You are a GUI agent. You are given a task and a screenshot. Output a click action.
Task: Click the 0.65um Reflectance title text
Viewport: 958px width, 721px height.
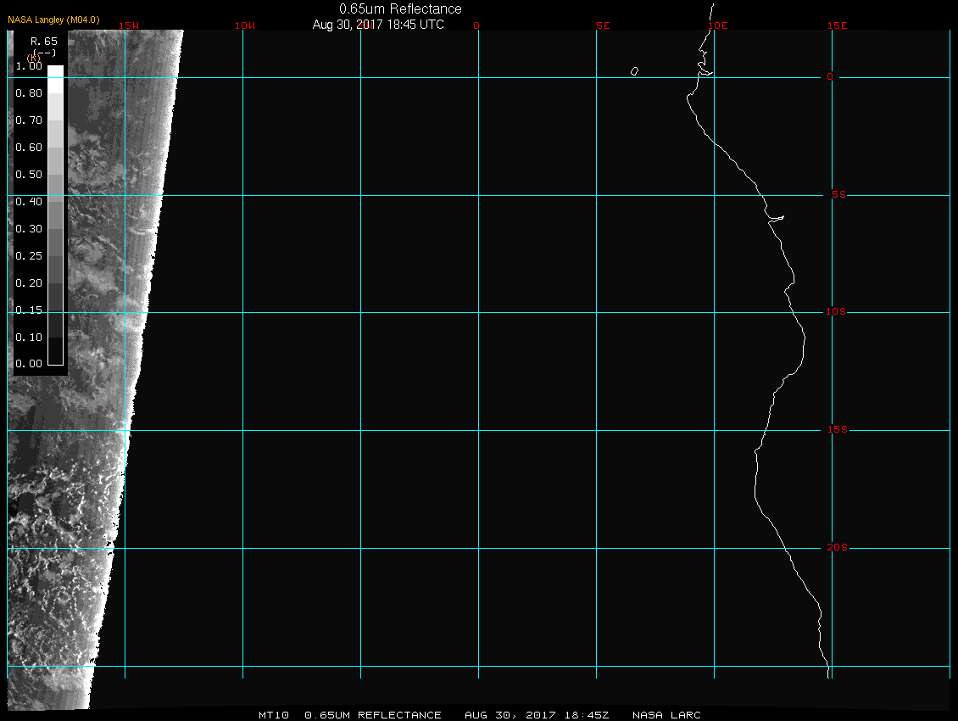[x=400, y=8]
